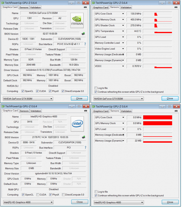
Task: Open GPU Shader Clock sensor dropdown
Action: pyautogui.click(x=123, y=26)
